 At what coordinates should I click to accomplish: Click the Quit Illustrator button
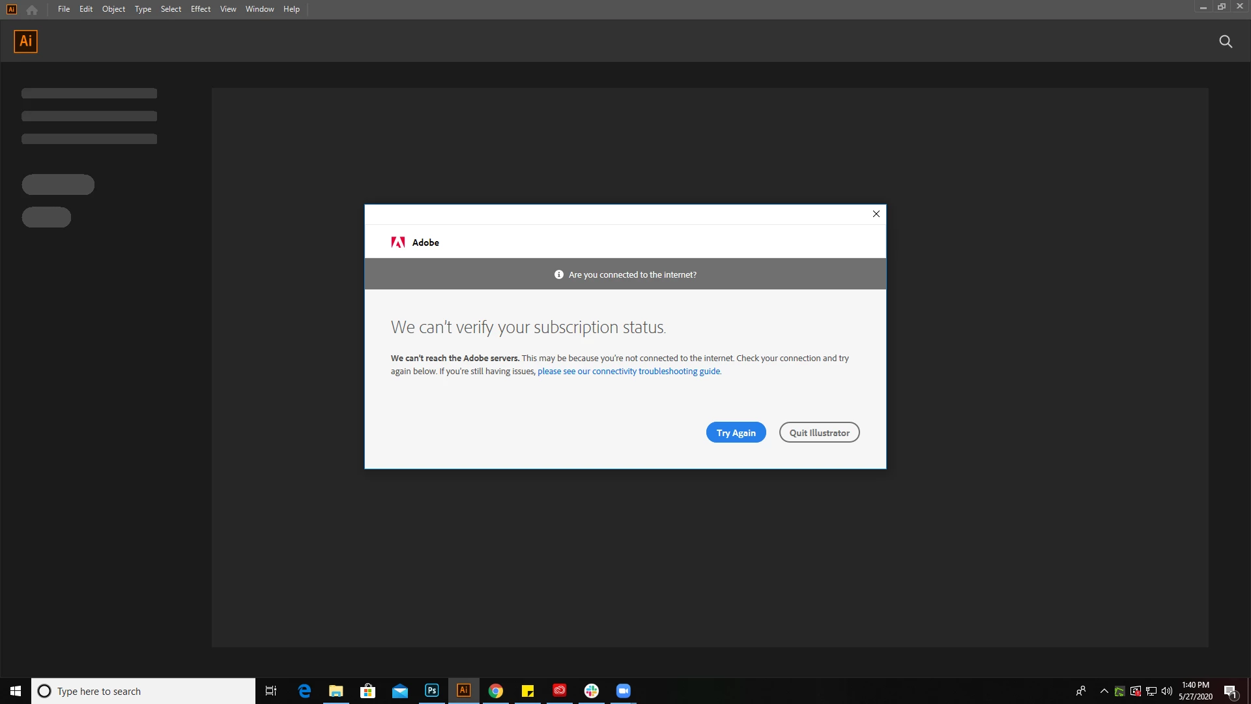point(819,433)
